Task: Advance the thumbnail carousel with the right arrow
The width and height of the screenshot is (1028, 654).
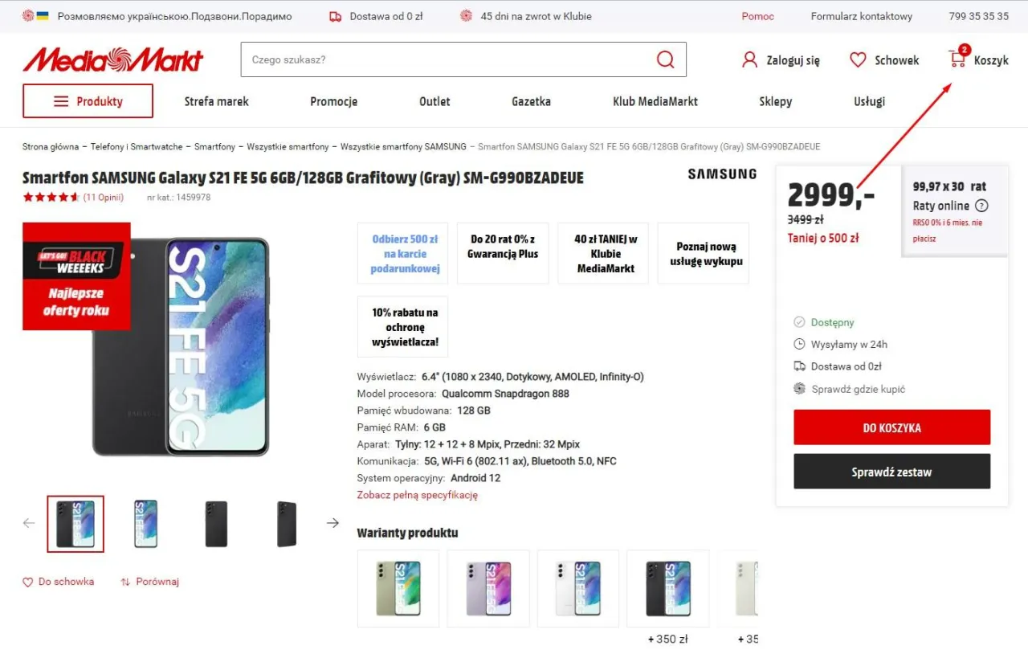Action: click(332, 522)
